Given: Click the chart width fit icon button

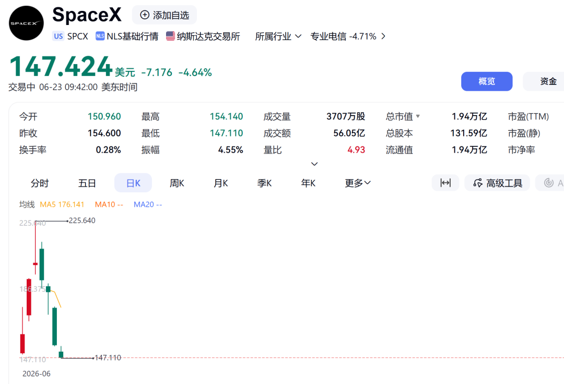Looking at the screenshot, I should pyautogui.click(x=445, y=183).
